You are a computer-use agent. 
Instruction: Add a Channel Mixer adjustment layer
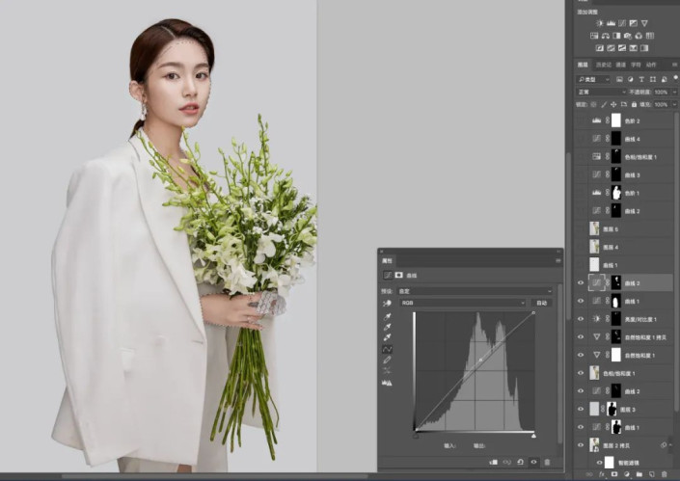point(639,36)
